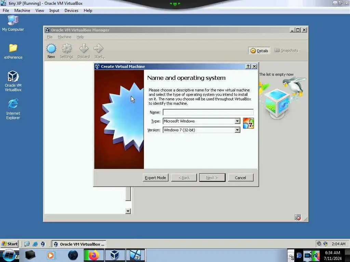Open the Help menu of the VM window
This screenshot has width=350, height=262.
coord(88,11)
